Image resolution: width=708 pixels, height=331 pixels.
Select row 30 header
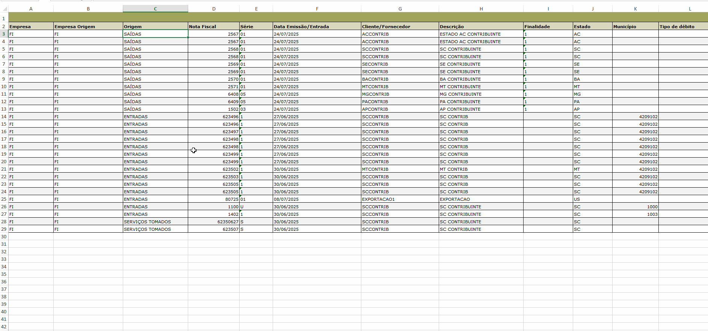click(4, 237)
